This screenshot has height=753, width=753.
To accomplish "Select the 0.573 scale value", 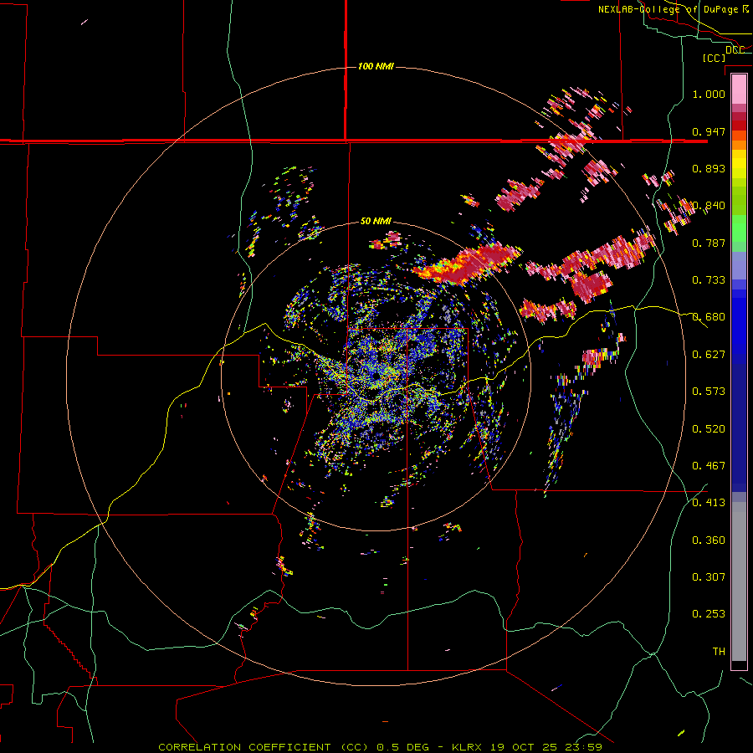I will 709,392.
